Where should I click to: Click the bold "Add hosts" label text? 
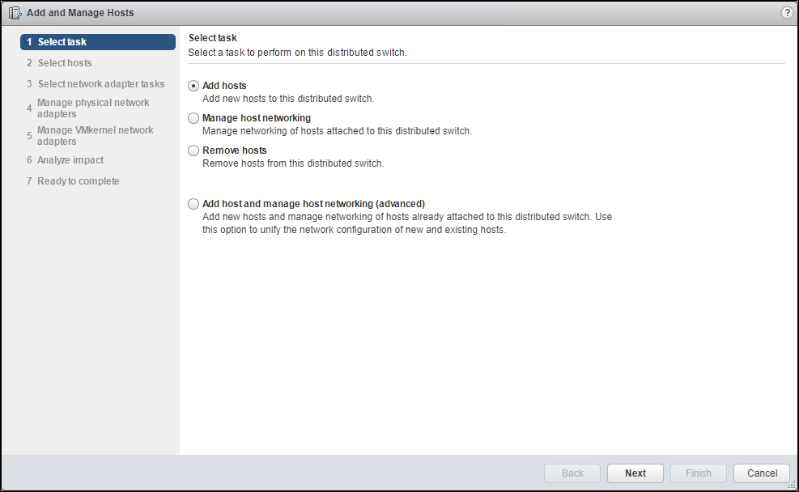223,85
